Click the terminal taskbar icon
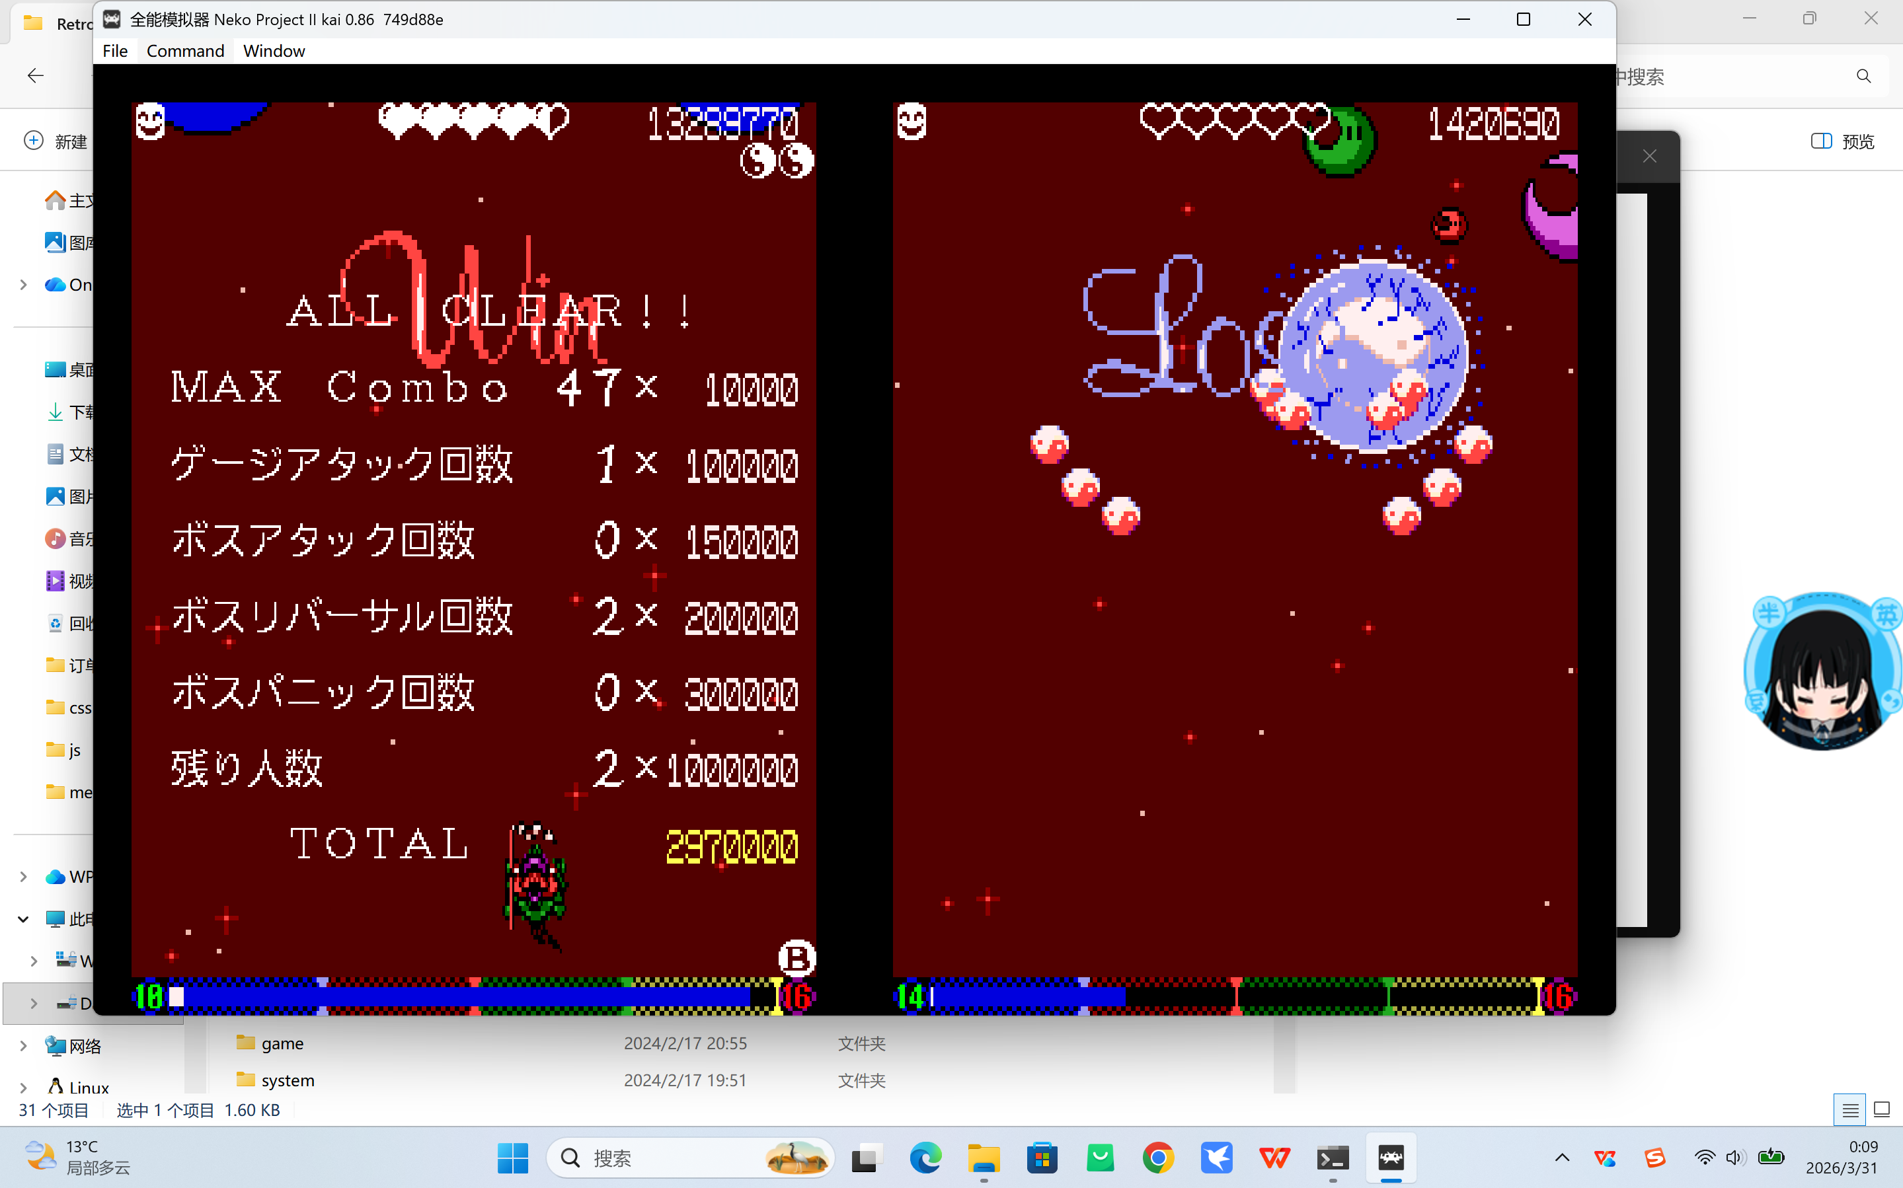The width and height of the screenshot is (1903, 1188). (x=1333, y=1158)
